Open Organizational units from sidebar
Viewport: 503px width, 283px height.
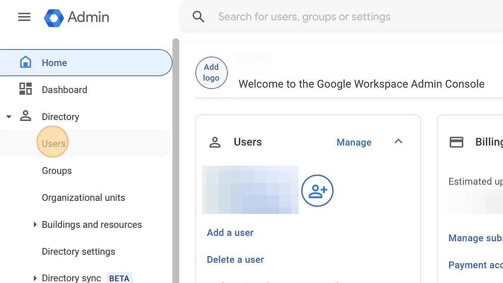[84, 197]
